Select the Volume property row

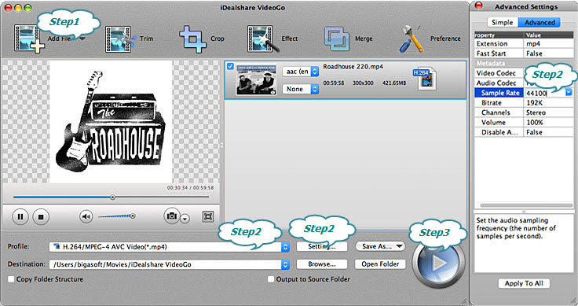[524, 122]
